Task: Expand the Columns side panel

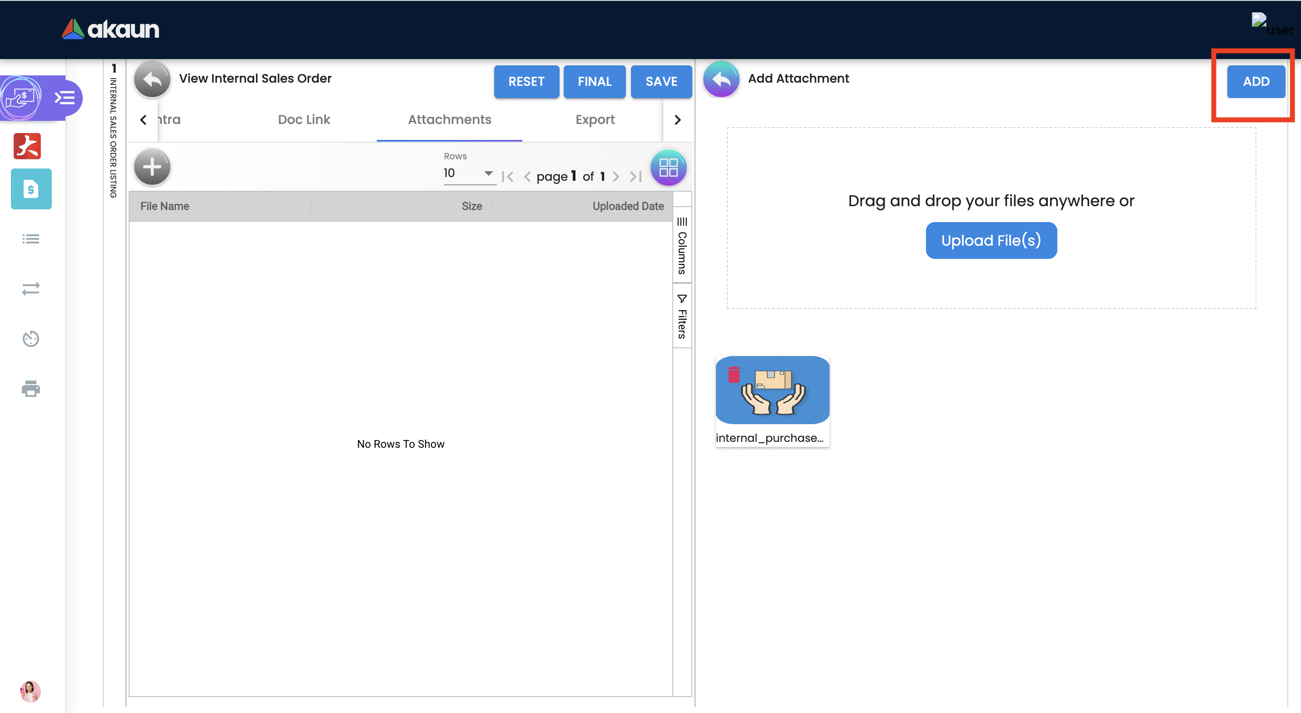Action: coord(682,246)
